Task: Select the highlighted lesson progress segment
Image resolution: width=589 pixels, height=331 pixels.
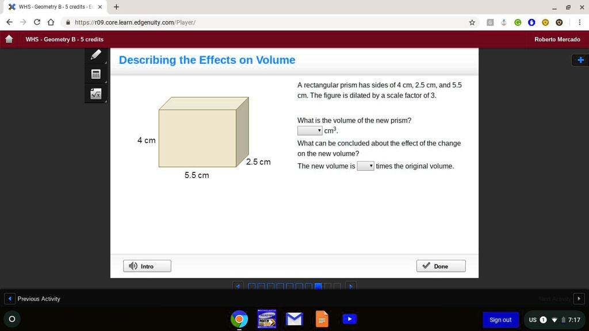Action: (x=318, y=286)
